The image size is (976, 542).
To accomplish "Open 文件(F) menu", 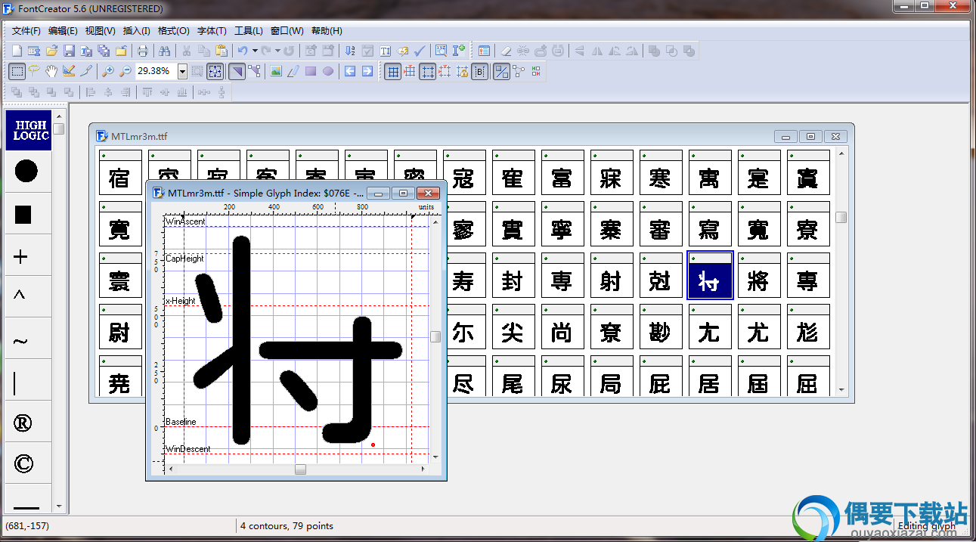I will [x=26, y=31].
